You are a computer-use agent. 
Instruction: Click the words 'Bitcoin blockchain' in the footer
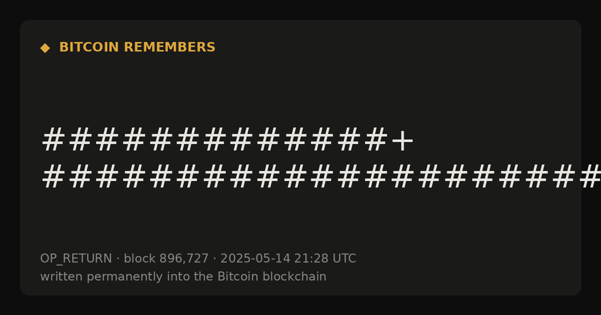point(272,277)
